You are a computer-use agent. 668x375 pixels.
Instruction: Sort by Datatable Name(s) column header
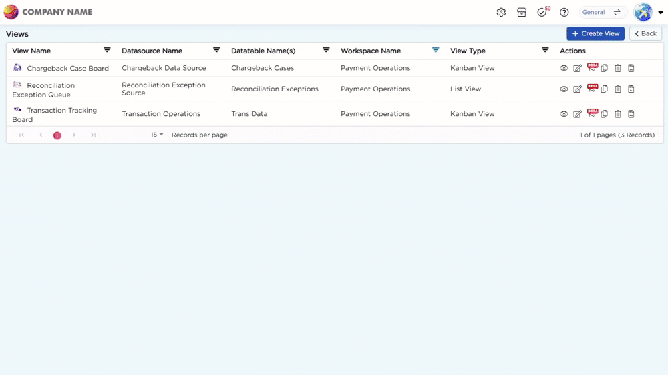pyautogui.click(x=263, y=51)
